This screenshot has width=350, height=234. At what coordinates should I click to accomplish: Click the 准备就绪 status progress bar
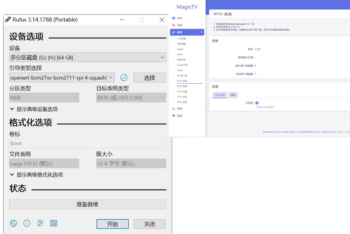coord(87,204)
